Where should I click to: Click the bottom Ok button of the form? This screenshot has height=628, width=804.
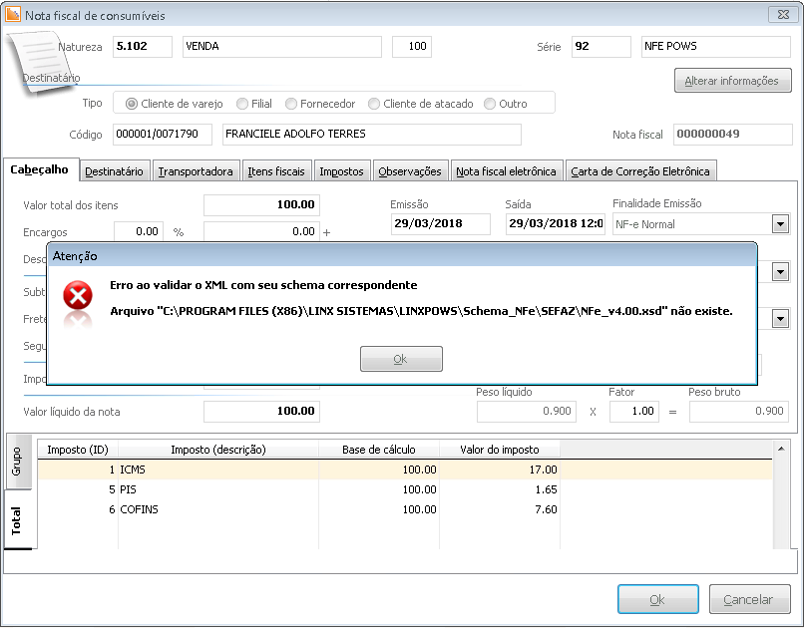click(x=658, y=599)
